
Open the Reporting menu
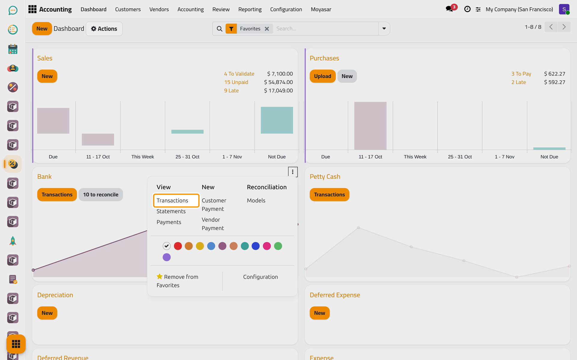click(250, 9)
